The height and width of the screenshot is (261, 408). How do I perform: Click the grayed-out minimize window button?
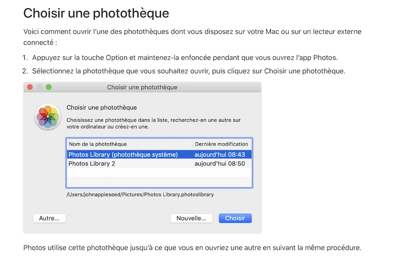click(39, 87)
